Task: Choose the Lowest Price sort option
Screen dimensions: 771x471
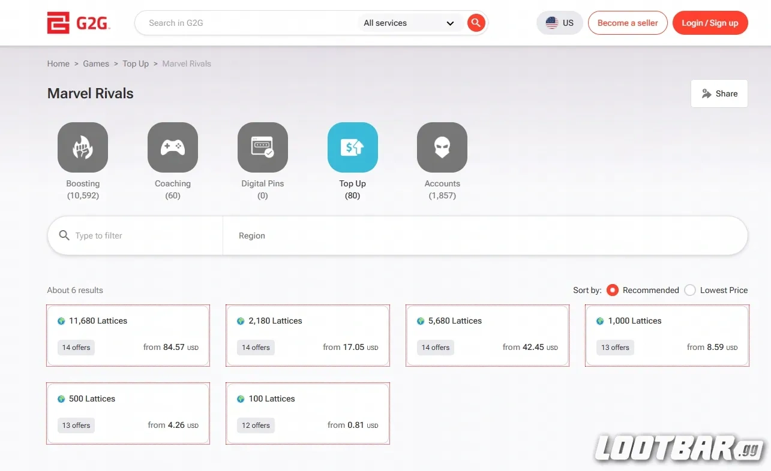Action: (690, 290)
